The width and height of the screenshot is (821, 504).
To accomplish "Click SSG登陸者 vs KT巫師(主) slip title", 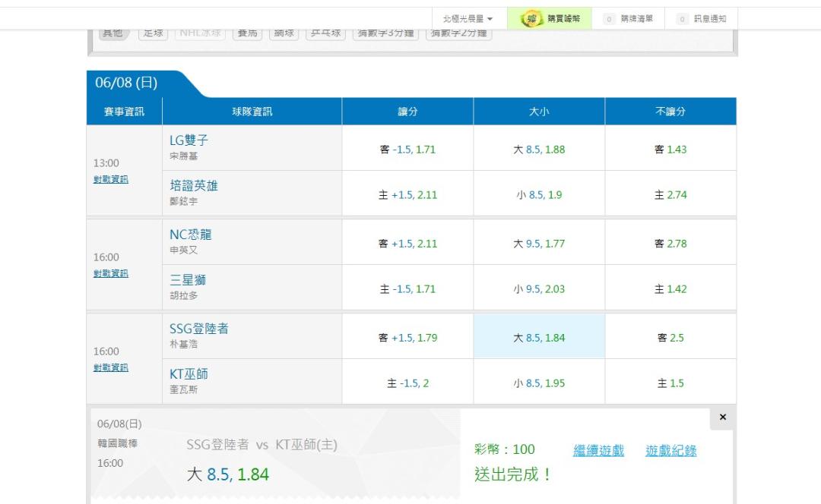I will [262, 444].
